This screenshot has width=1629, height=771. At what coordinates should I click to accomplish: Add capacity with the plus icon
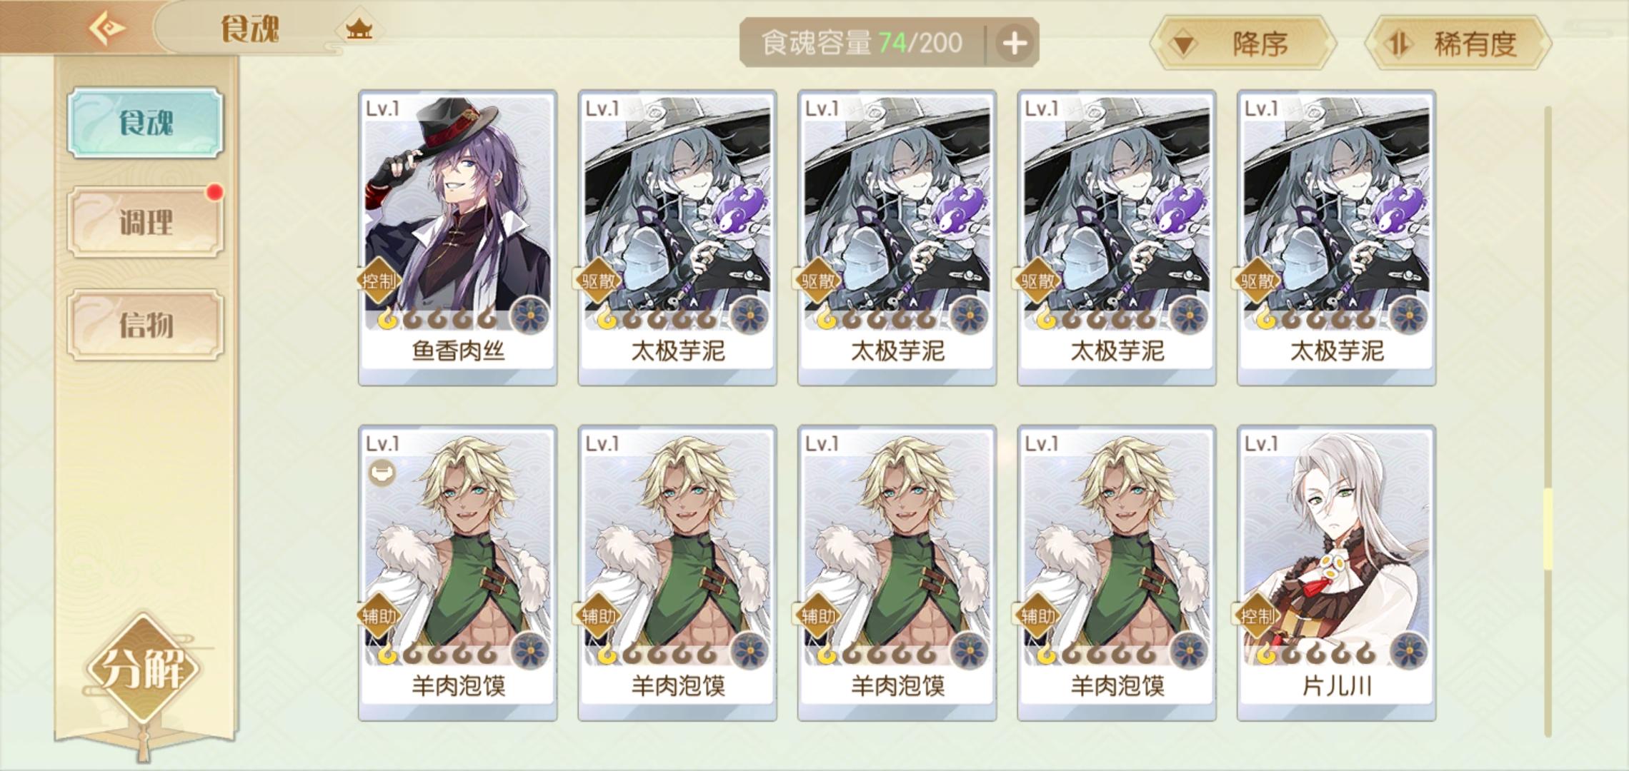click(x=1015, y=44)
